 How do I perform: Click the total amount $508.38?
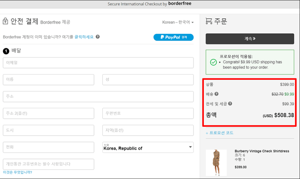(284, 115)
